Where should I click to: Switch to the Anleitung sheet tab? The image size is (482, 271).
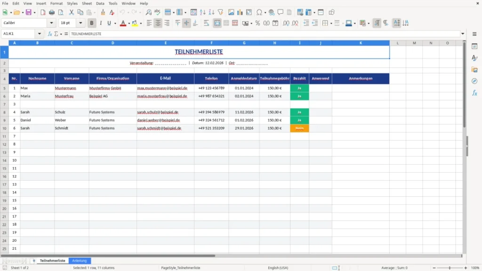(80, 261)
